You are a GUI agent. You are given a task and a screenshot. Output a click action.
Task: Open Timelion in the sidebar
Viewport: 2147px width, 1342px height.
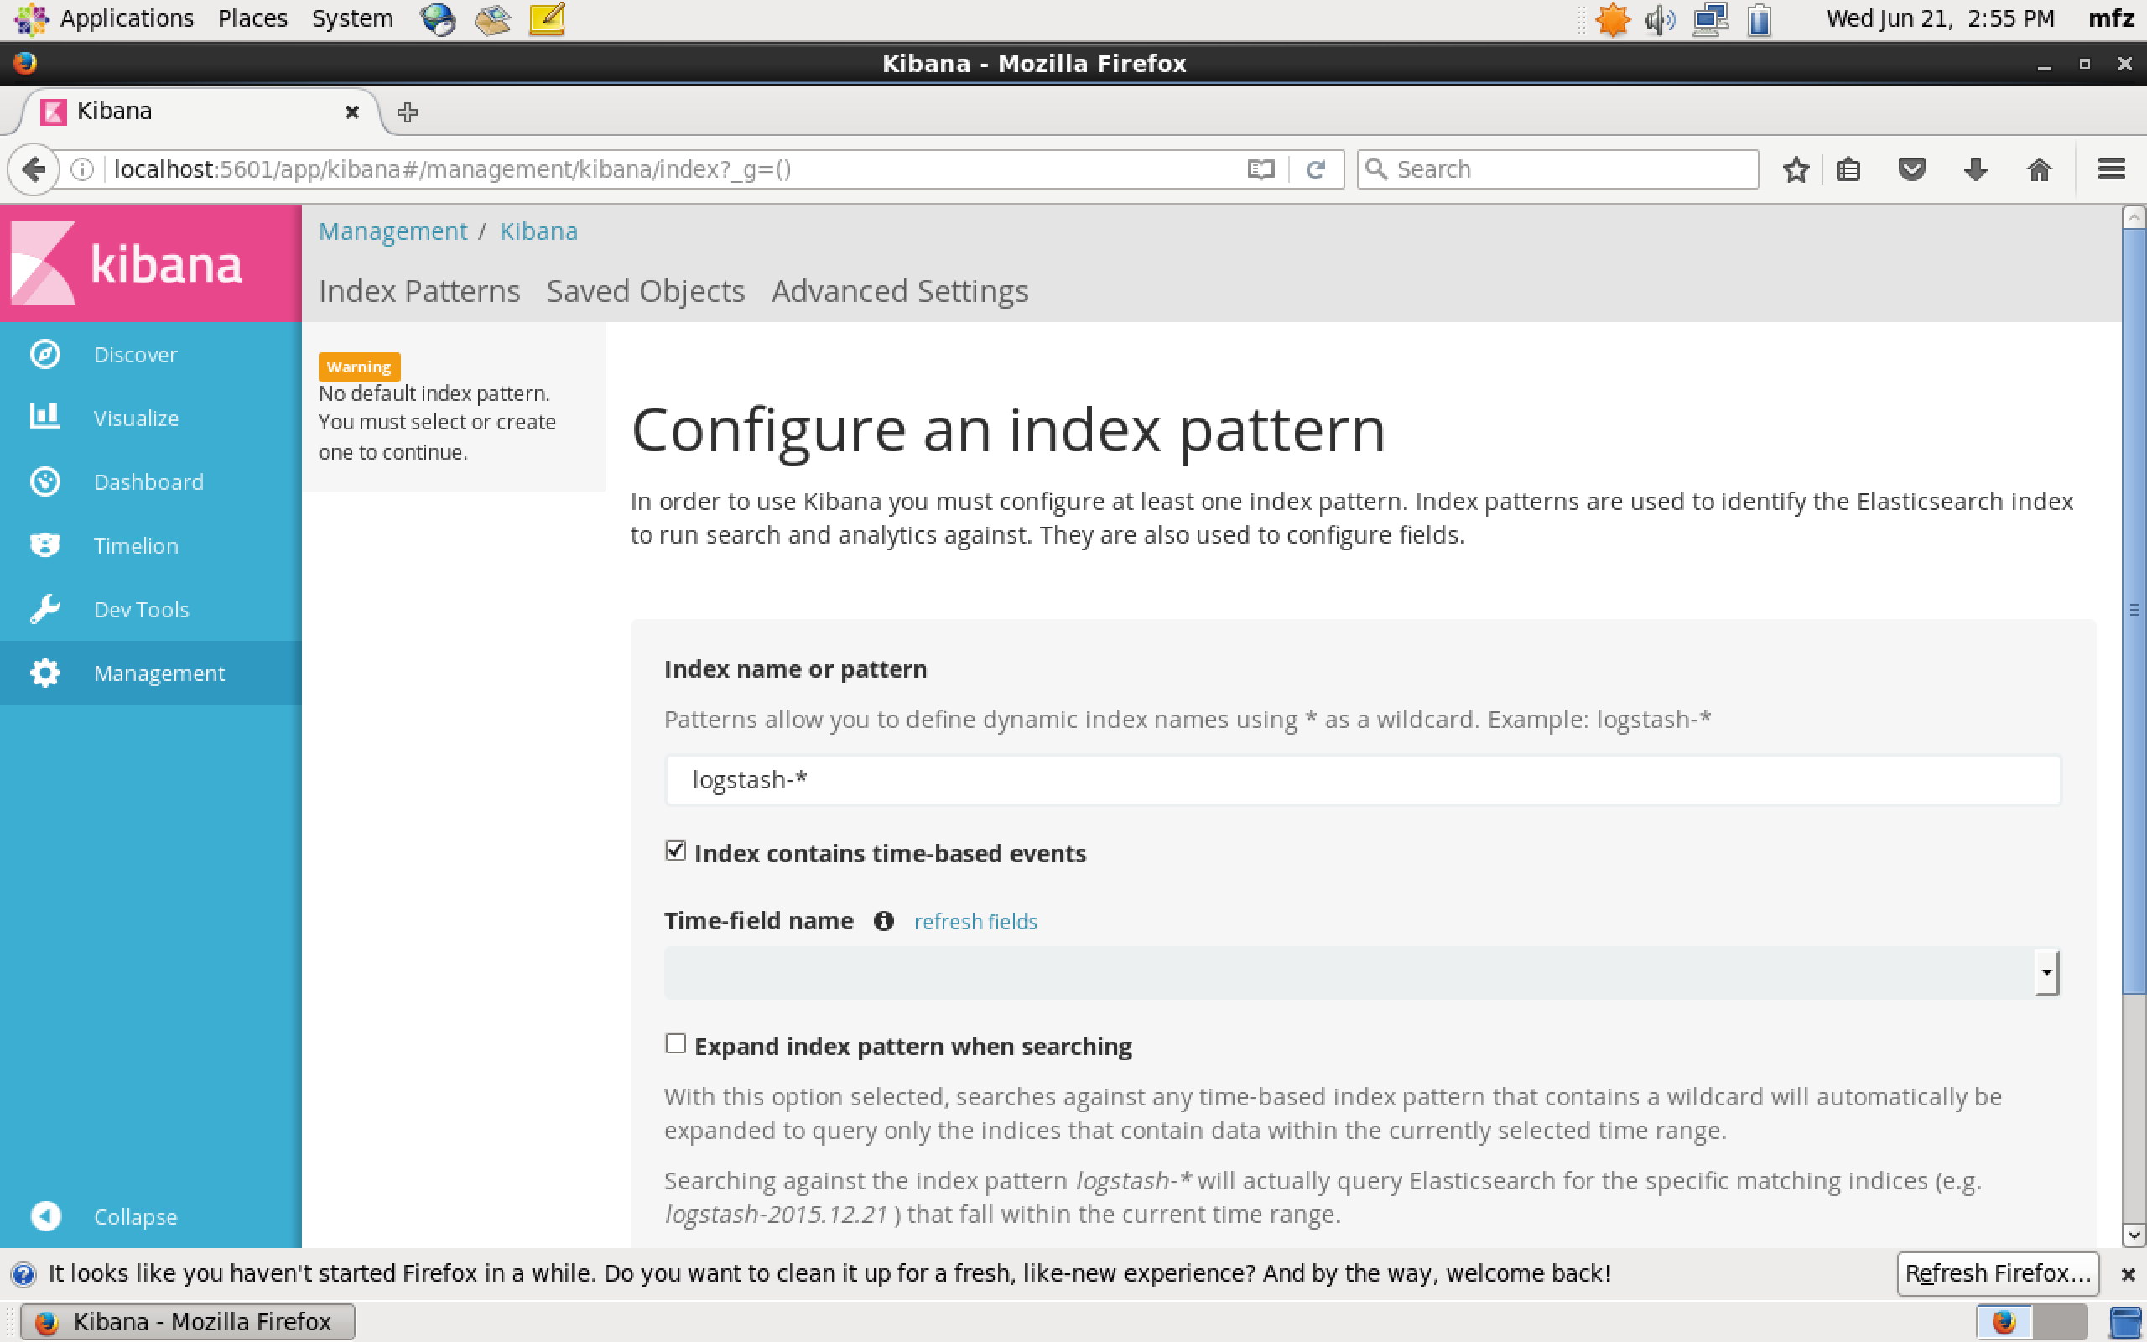coord(151,546)
